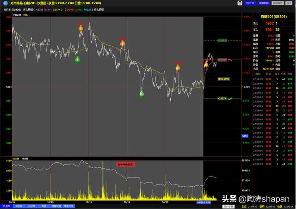
Task: Click the 放大 button at top-right
Action: 289,3
